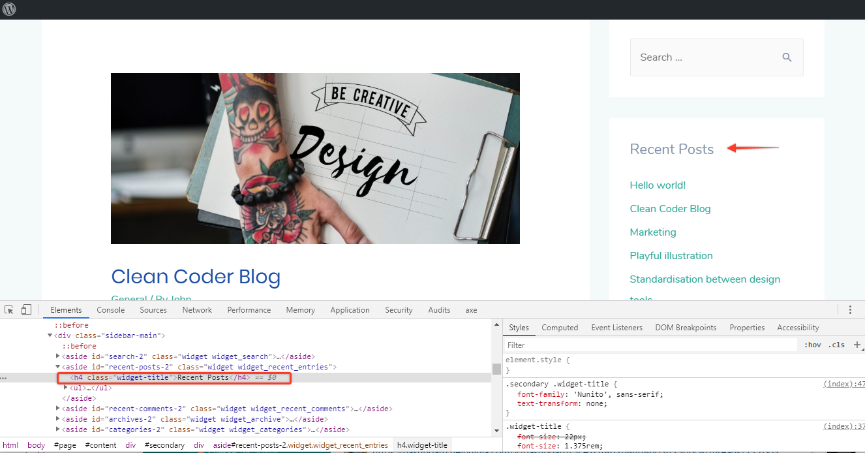Switch to the Computed pane tab
865x453 pixels.
pyautogui.click(x=560, y=328)
